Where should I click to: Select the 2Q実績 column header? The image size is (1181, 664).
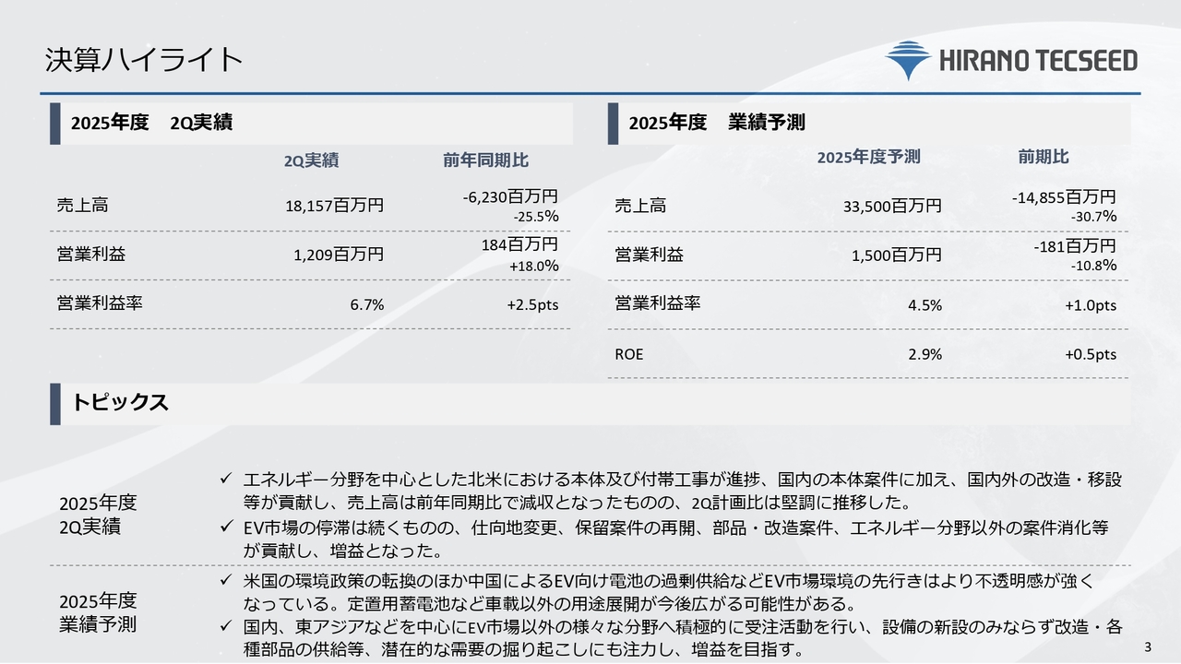tap(311, 160)
